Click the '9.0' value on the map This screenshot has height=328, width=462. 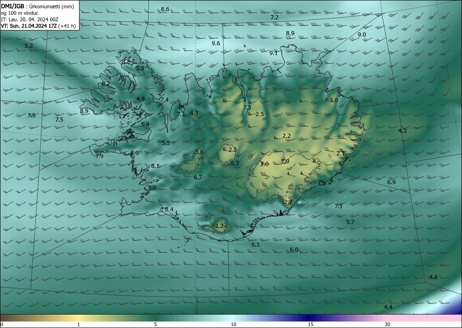[x=362, y=35]
